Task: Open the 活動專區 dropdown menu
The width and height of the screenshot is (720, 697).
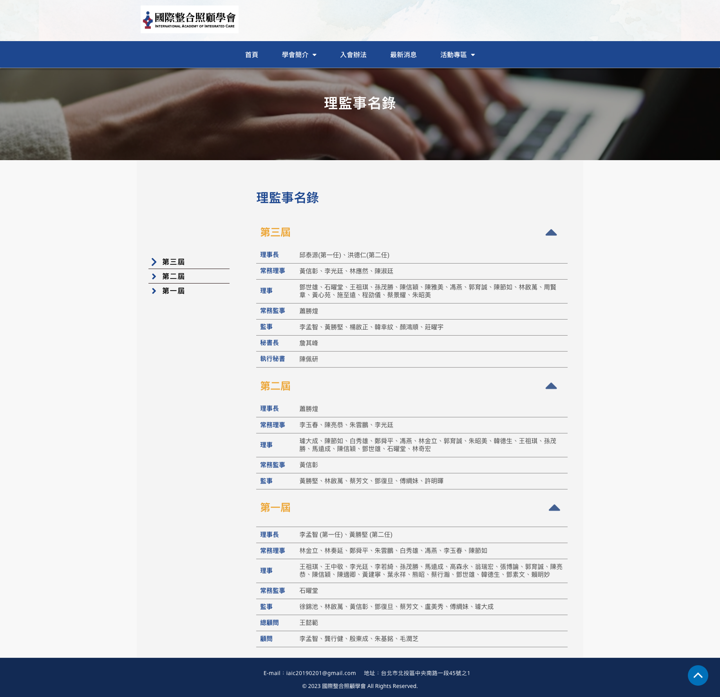Action: tap(457, 55)
